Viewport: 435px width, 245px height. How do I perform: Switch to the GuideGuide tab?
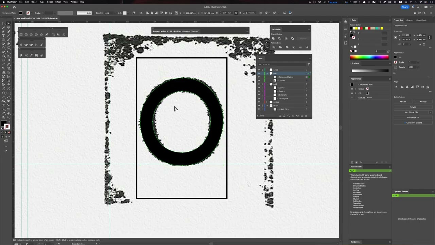pos(421,20)
